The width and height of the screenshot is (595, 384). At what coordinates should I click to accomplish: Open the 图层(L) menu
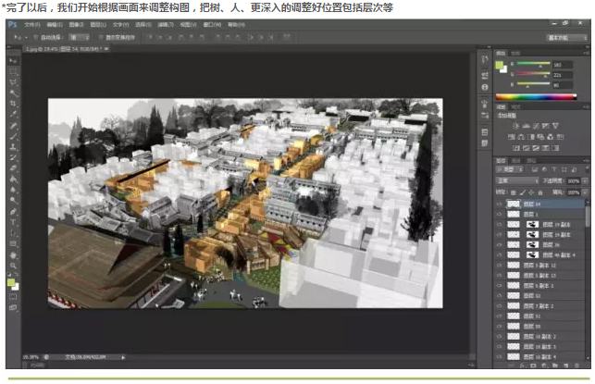(x=98, y=25)
